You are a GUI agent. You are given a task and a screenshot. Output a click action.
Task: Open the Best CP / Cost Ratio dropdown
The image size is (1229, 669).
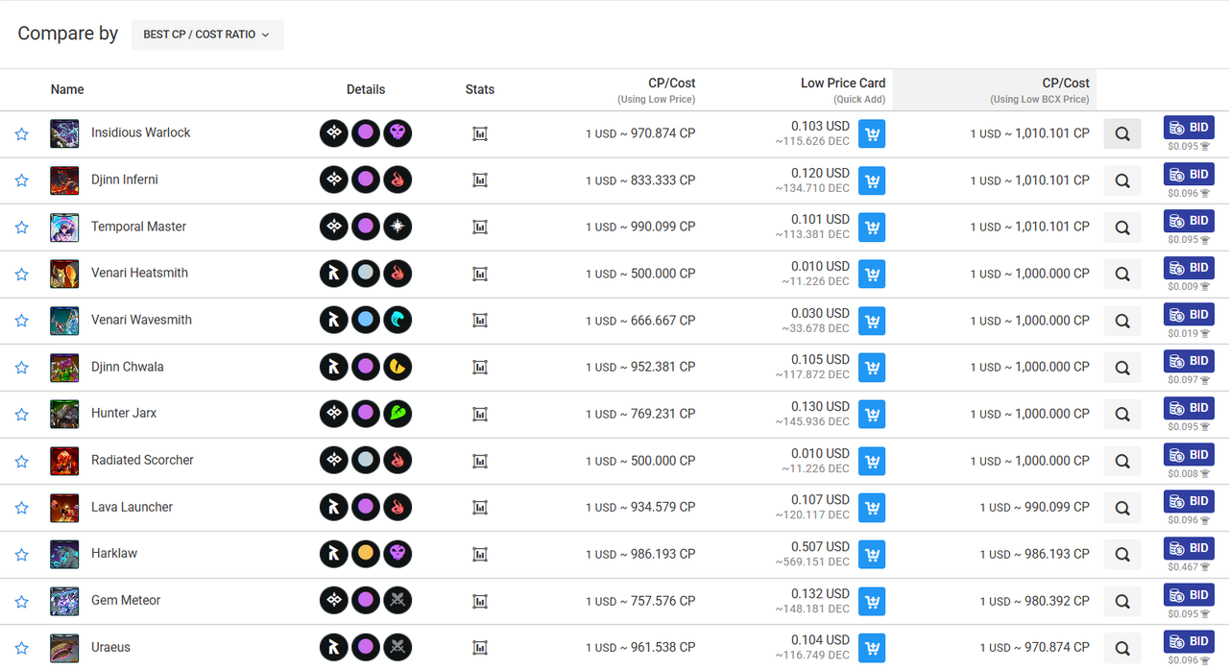[x=206, y=35]
